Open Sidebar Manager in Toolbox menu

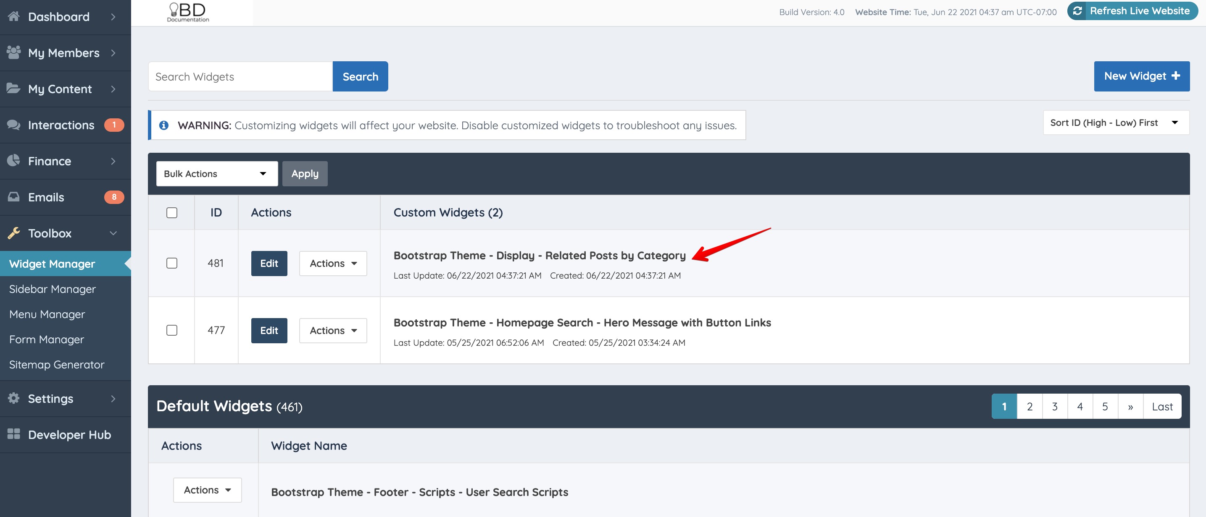[x=53, y=289]
